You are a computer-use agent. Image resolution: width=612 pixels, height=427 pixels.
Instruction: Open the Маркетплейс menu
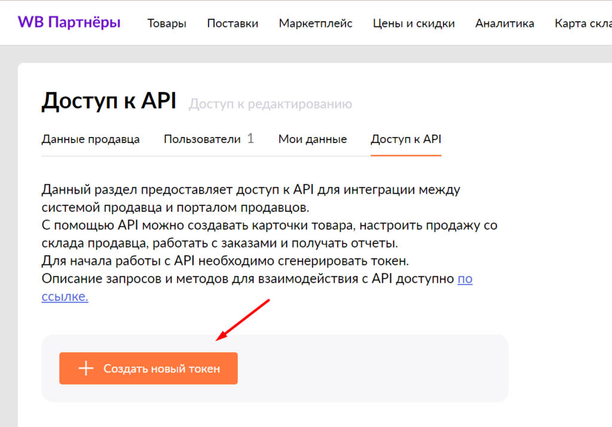pos(316,23)
